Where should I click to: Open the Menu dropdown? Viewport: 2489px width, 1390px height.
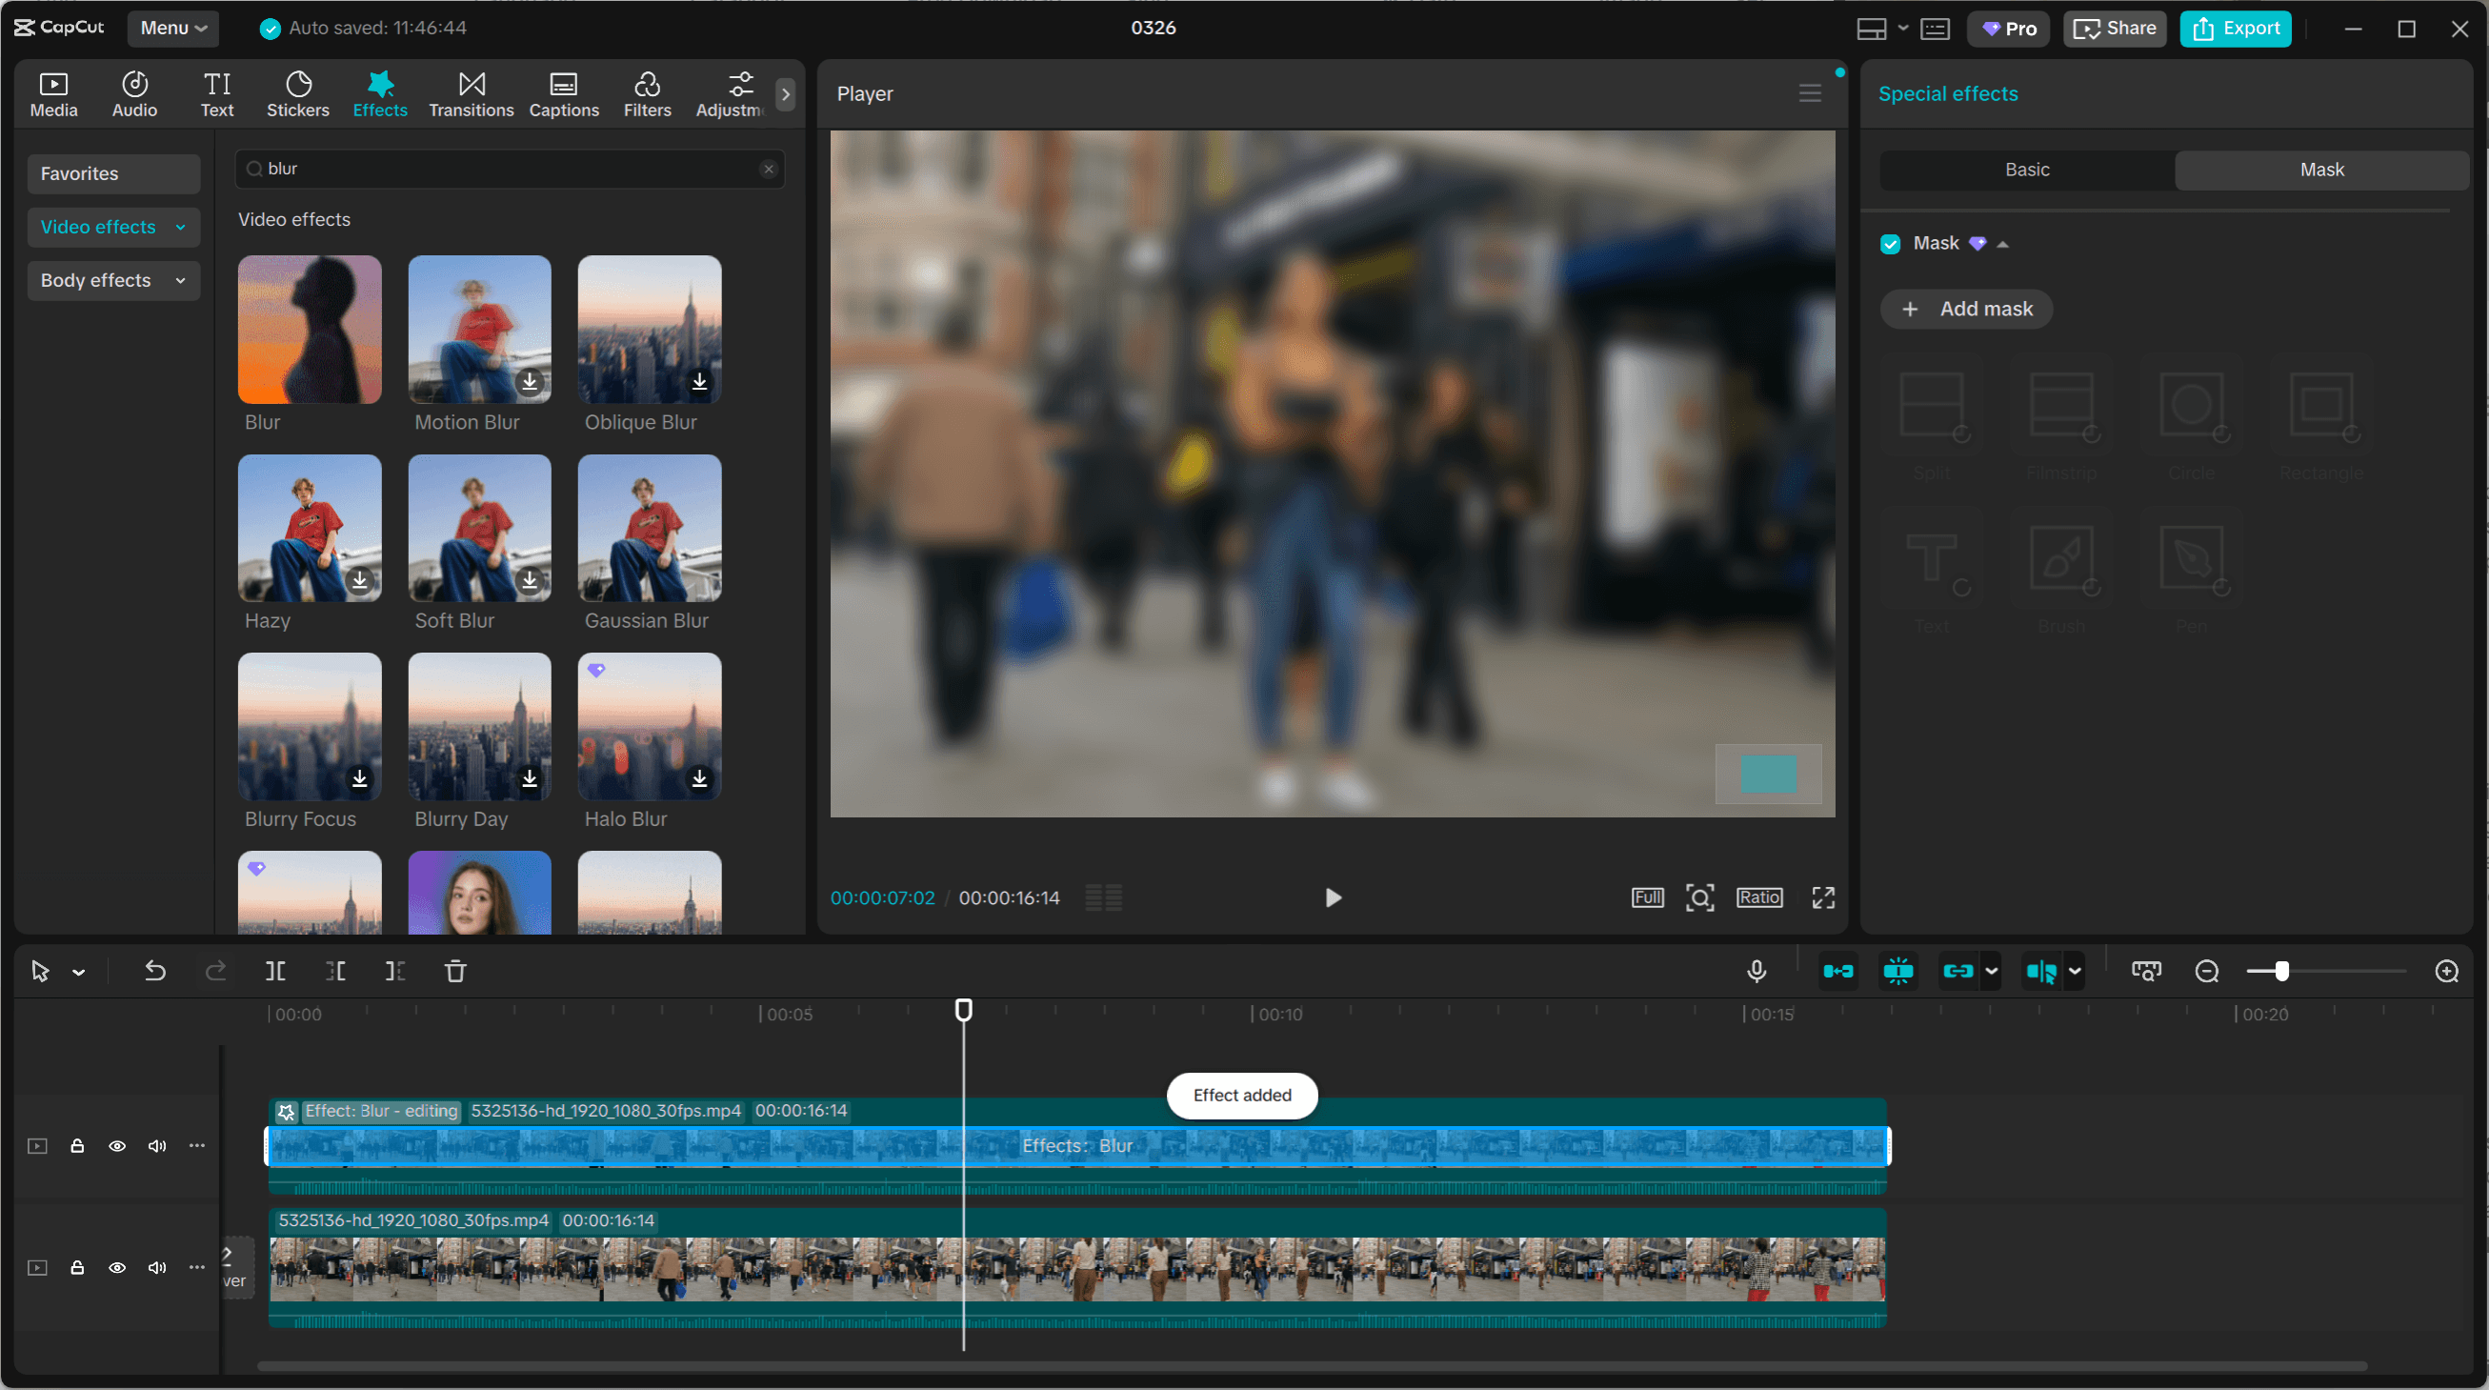tap(172, 28)
